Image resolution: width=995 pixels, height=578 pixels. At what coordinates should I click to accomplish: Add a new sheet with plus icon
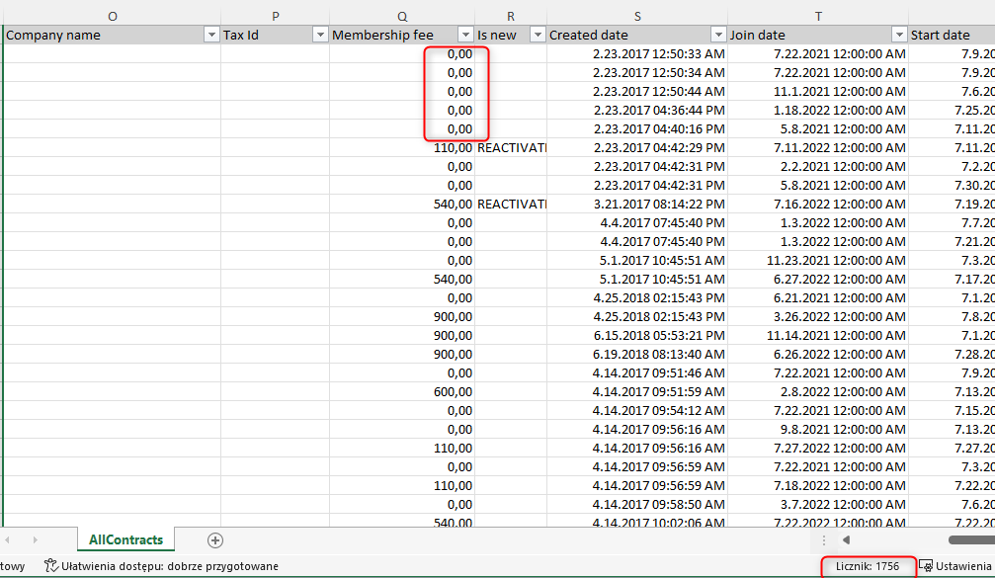click(215, 540)
